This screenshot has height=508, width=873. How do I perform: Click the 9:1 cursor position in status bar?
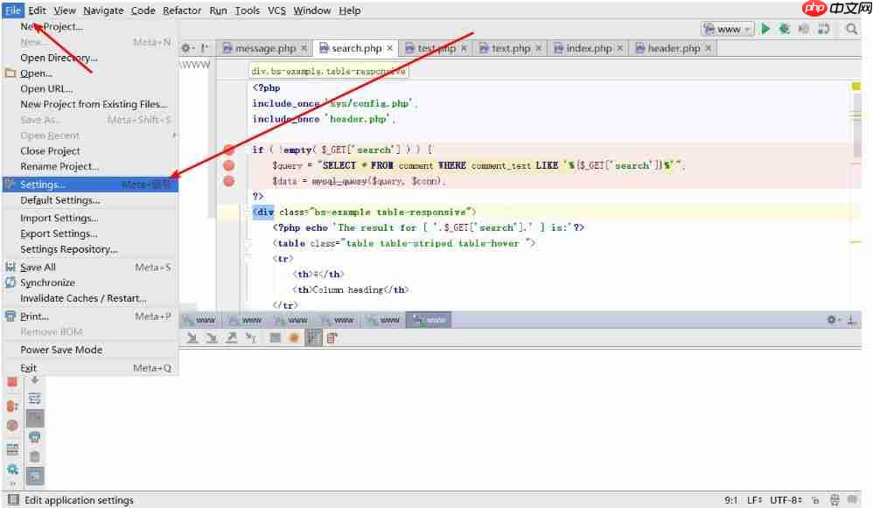730,500
